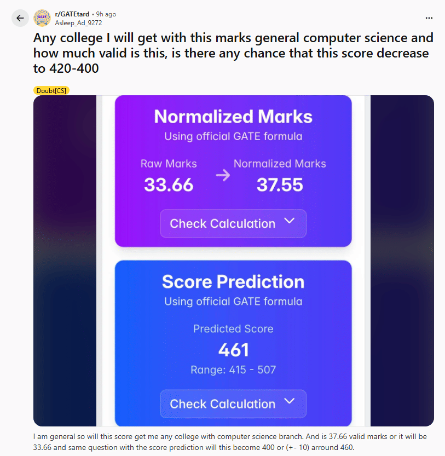Viewport: 445px width, 456px height.
Task: Select the GATE logo inside the subreddit avatar
Action: pos(43,18)
